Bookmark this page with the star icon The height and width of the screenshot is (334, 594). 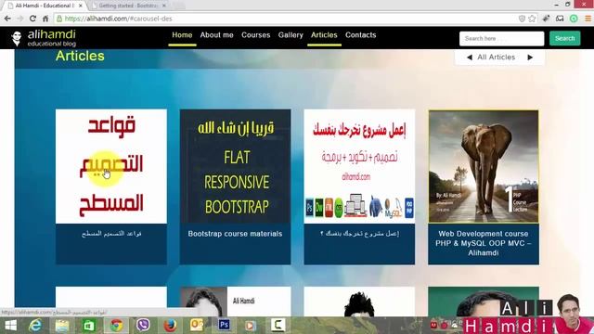(x=532, y=19)
